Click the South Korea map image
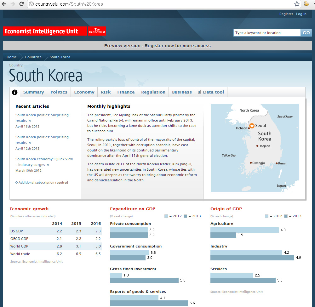This screenshot has height=307, width=315. pos(255,148)
